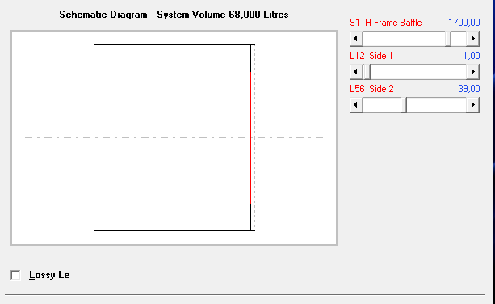Increase L12 Side 1 with right arrow
Viewport: 495px width, 304px height.
[x=472, y=72]
